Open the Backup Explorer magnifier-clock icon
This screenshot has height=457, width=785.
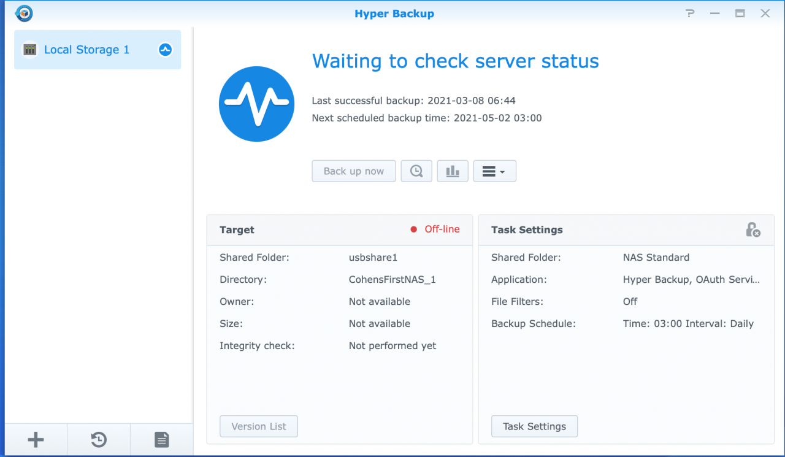coord(416,171)
